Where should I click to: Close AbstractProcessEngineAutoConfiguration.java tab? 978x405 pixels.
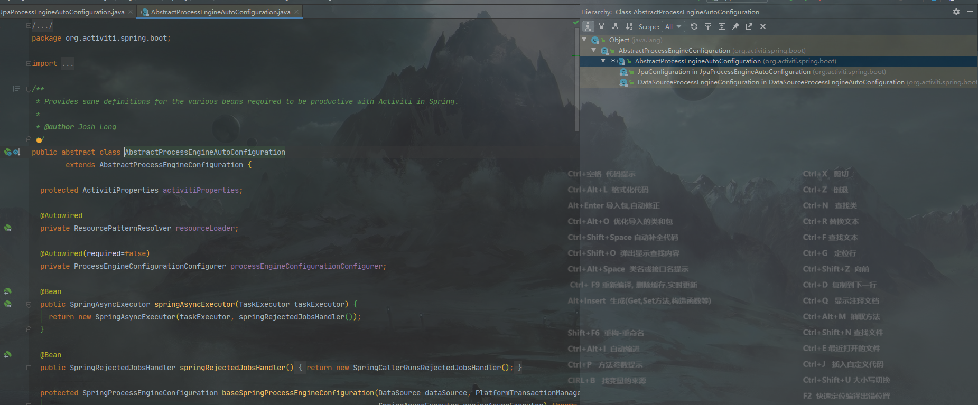coord(296,12)
